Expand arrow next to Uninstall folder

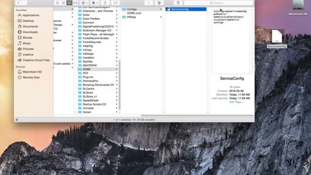click(x=117, y=108)
